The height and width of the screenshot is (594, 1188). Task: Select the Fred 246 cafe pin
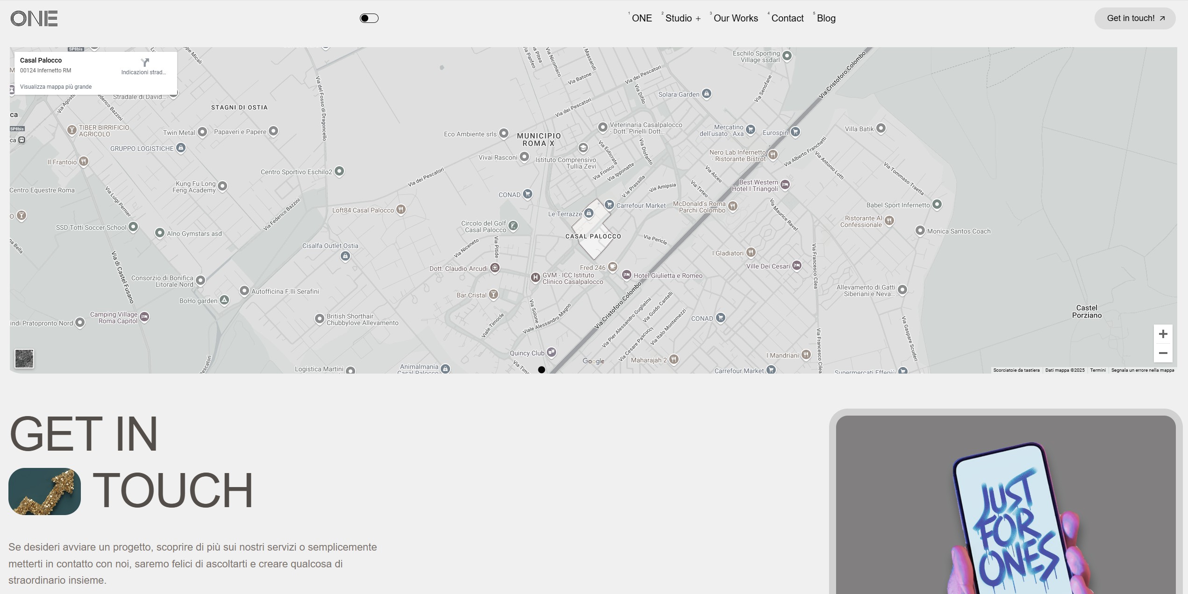(x=613, y=267)
